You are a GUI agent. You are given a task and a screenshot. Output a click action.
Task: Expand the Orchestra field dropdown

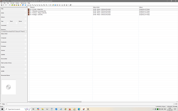point(26,48)
